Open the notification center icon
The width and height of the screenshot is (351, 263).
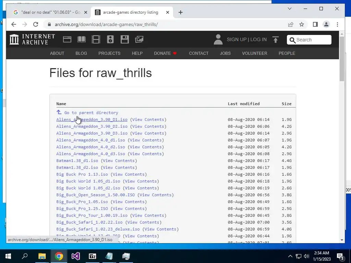[340, 256]
